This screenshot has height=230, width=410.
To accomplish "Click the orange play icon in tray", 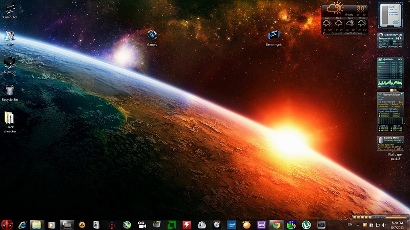I will pos(364,225).
